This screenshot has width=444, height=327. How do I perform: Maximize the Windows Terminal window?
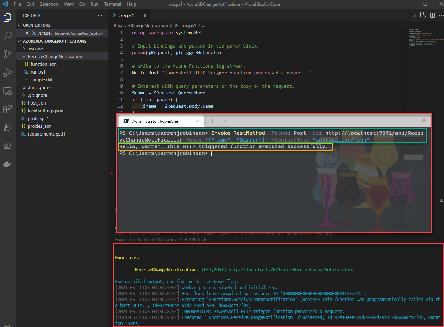coord(407,121)
